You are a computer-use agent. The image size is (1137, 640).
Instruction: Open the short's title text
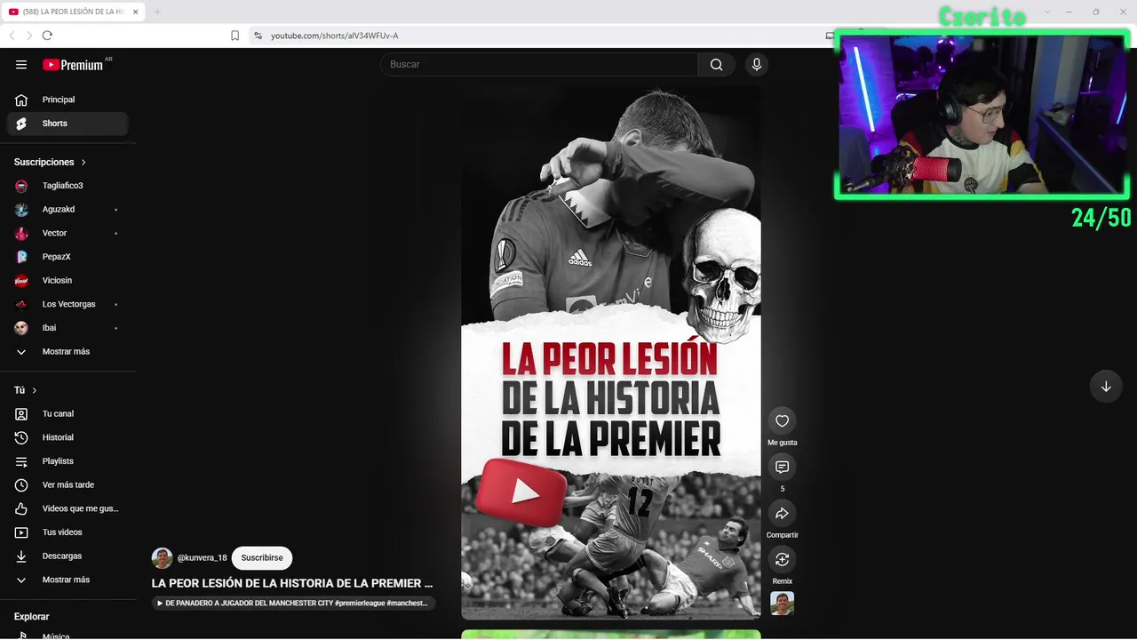pyautogui.click(x=292, y=583)
